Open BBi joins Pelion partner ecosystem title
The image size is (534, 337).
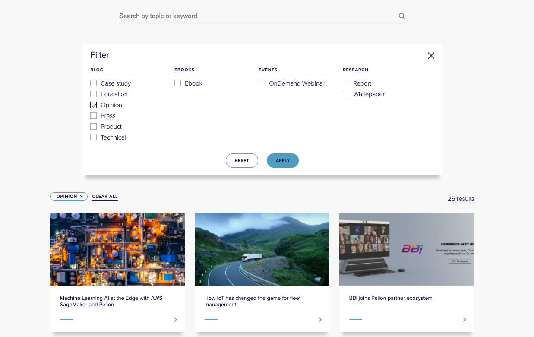tap(391, 298)
